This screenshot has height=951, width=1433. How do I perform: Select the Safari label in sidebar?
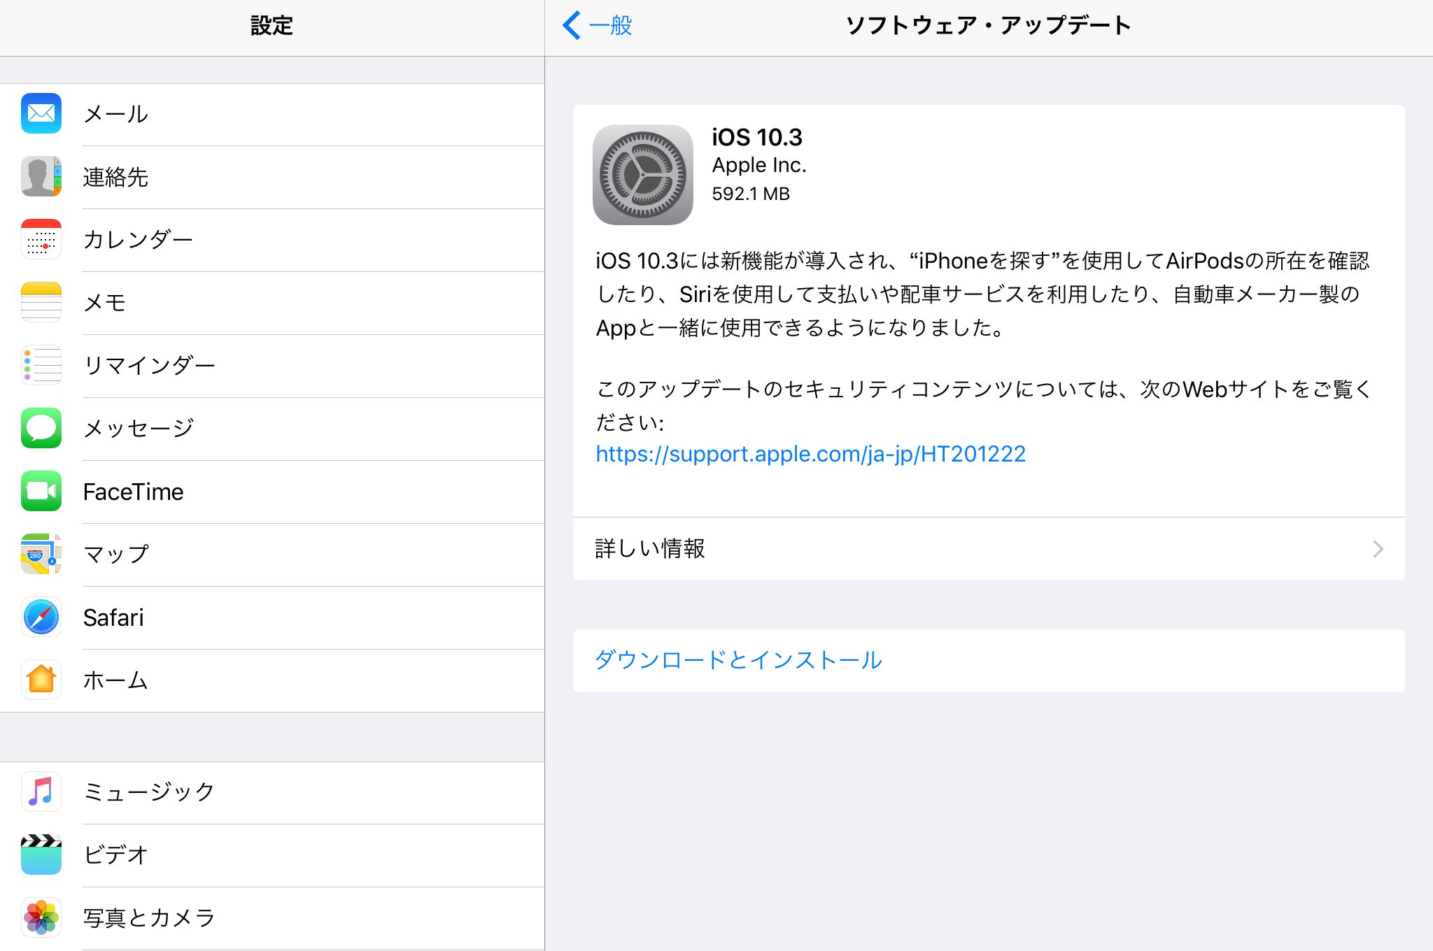coord(113,617)
